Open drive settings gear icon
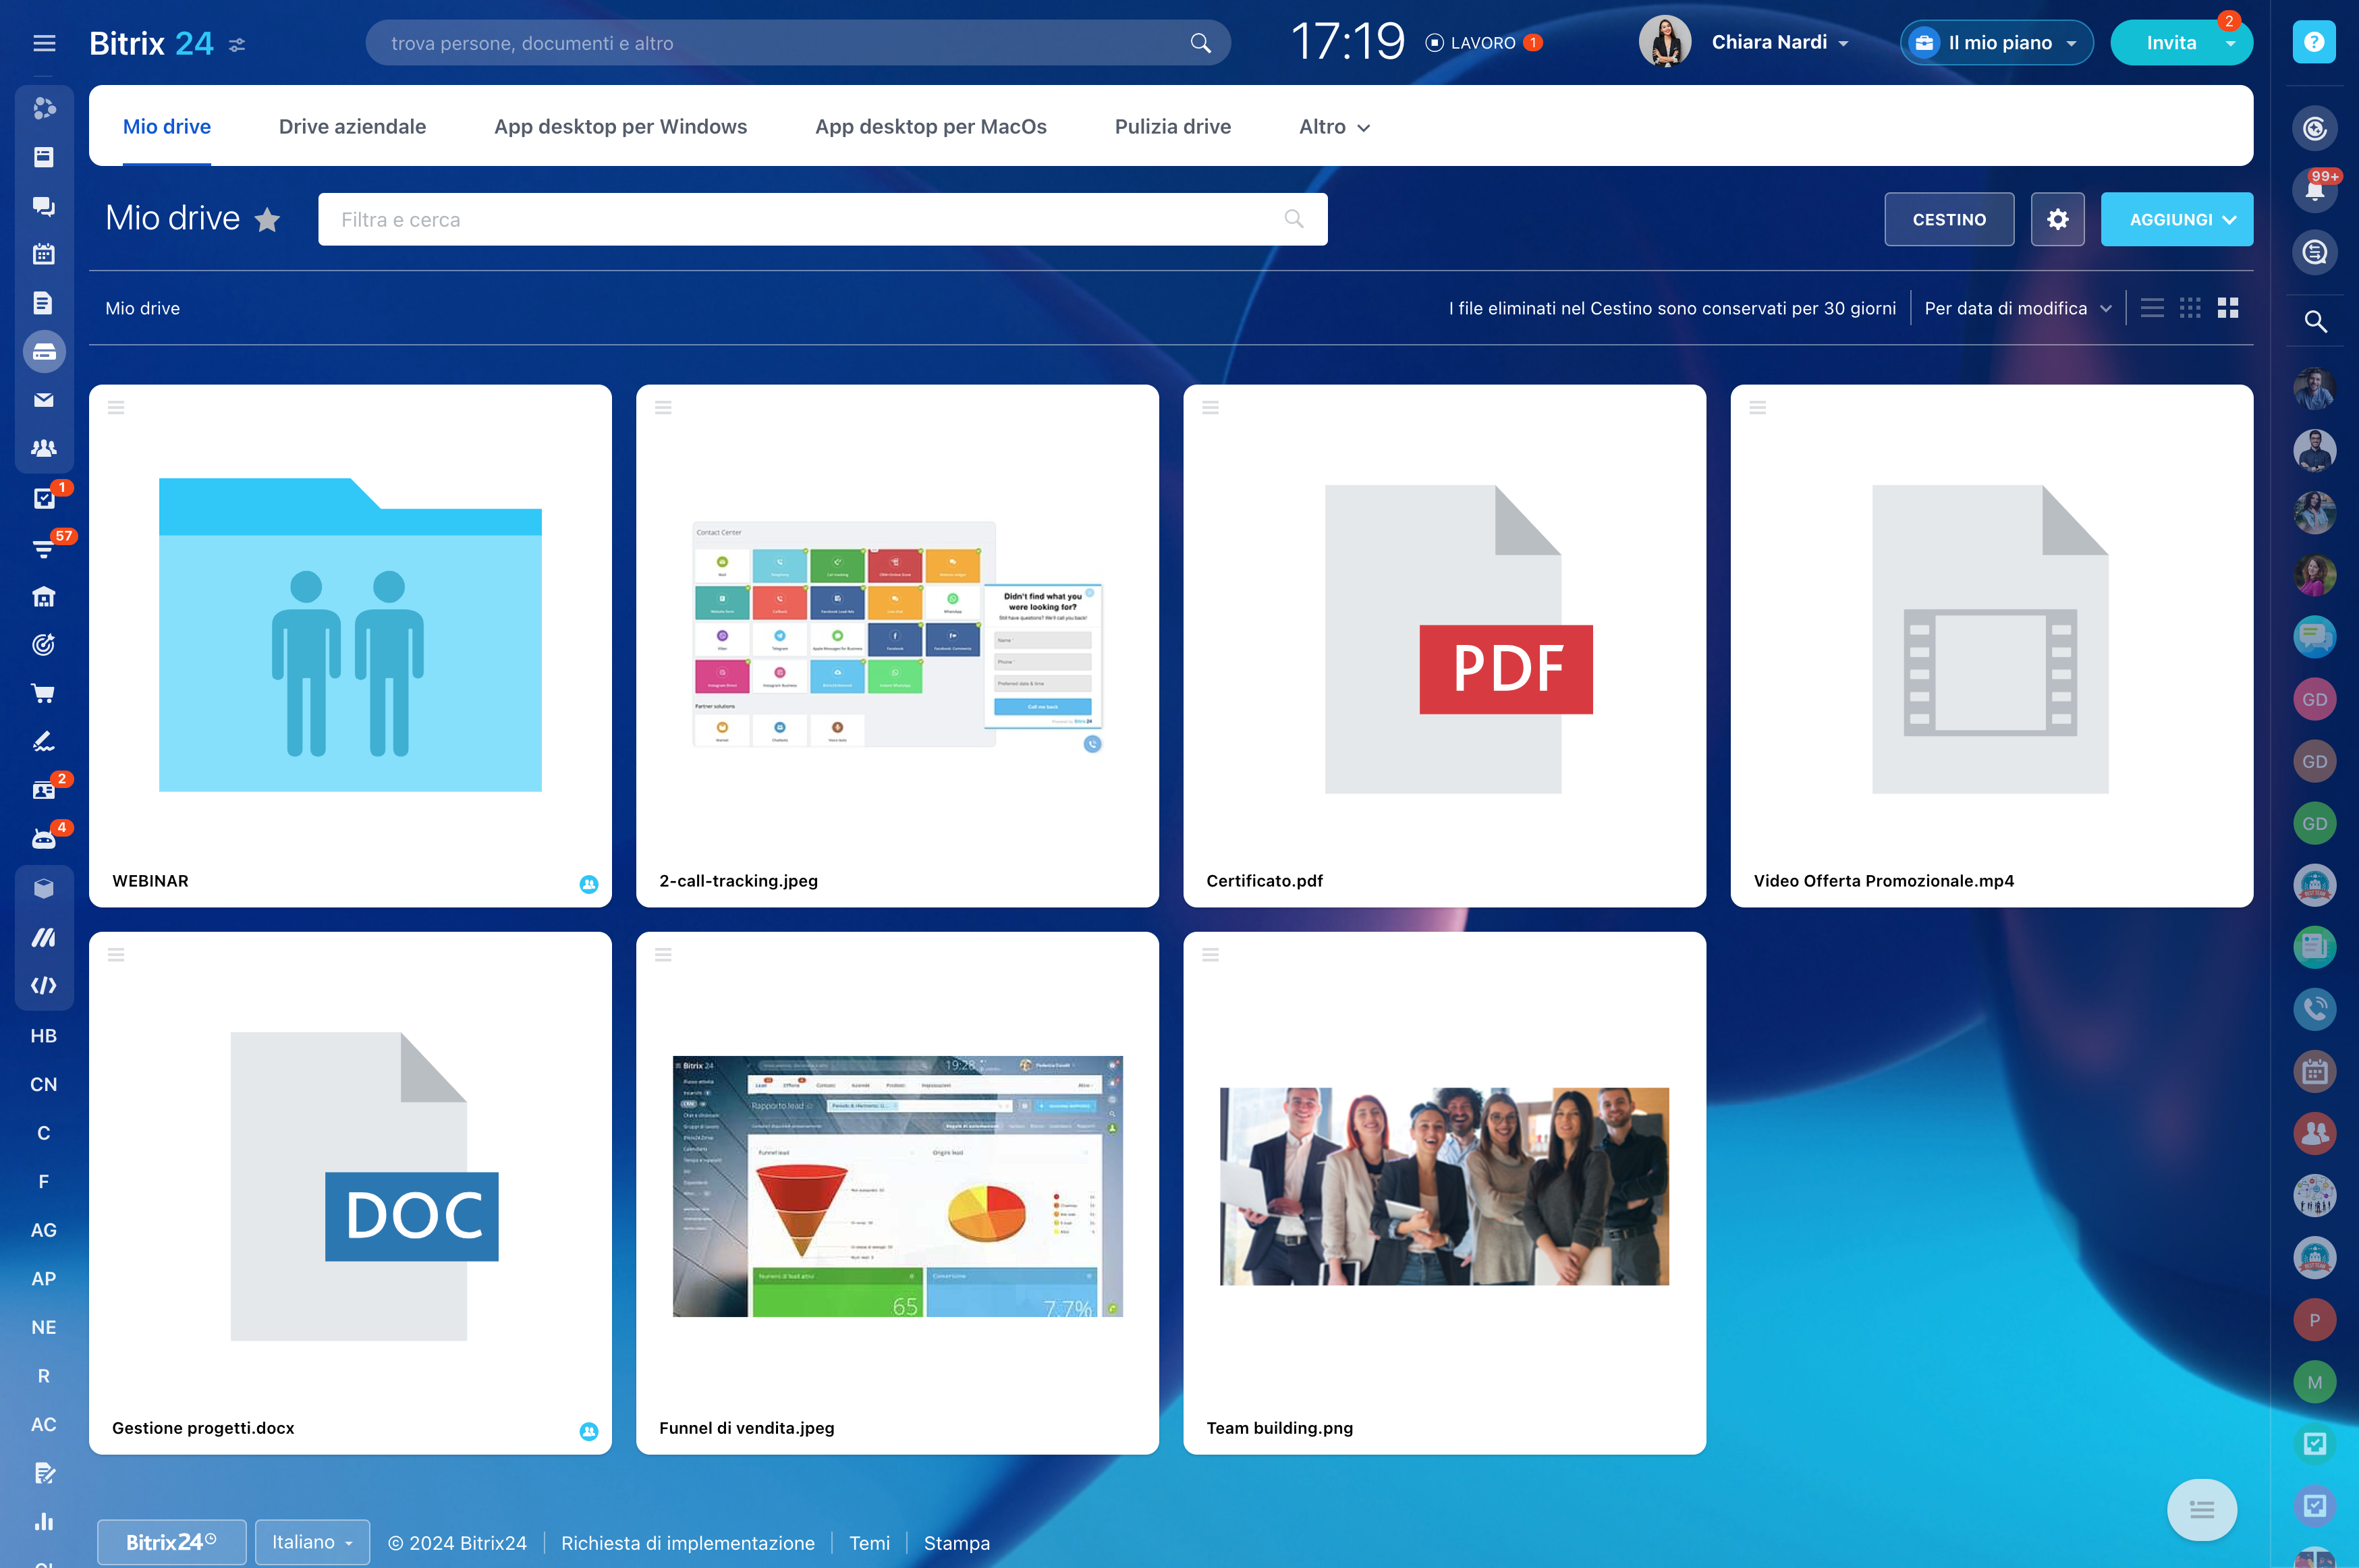 [x=2057, y=219]
